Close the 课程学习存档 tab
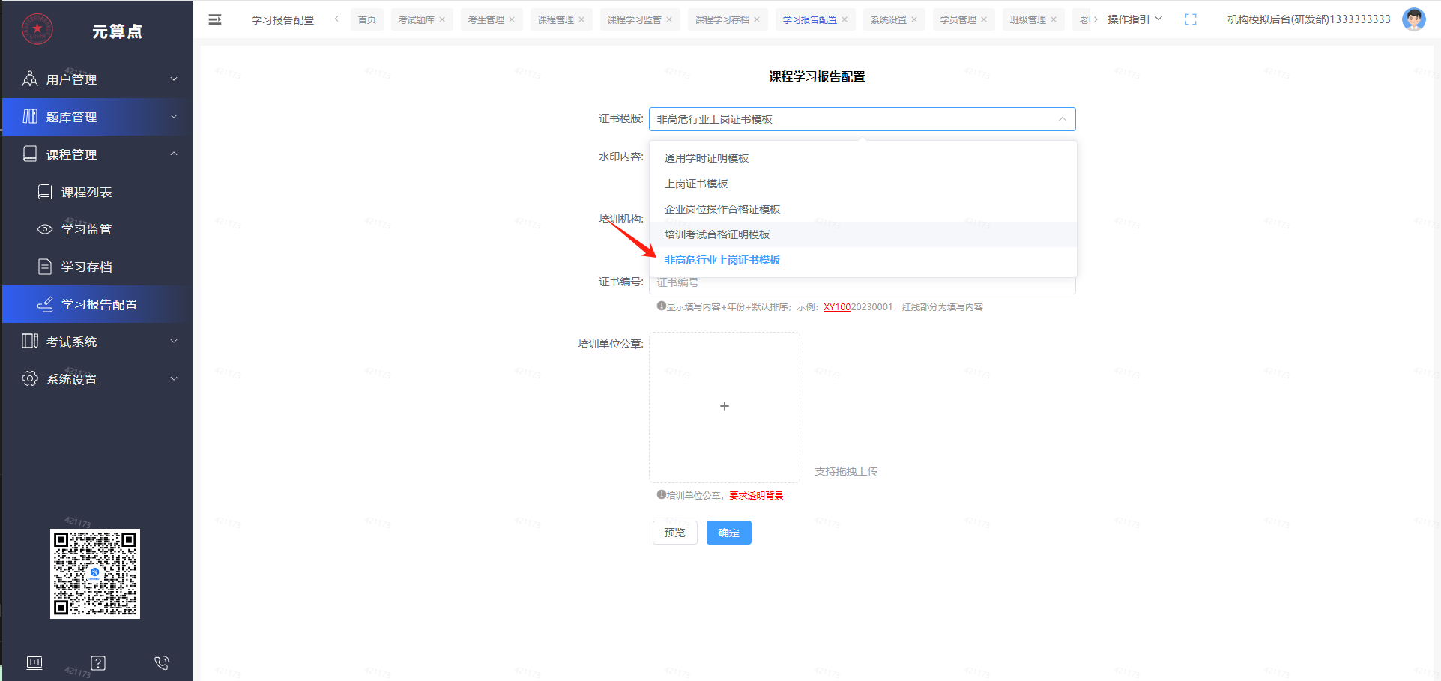This screenshot has width=1441, height=681. pyautogui.click(x=757, y=19)
